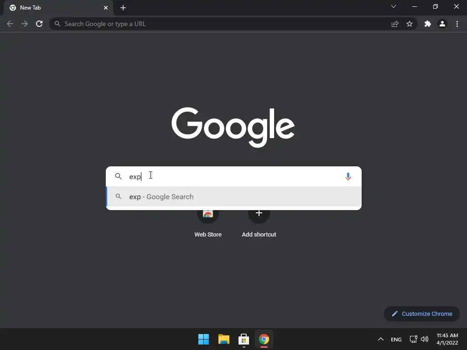Open network status tray icon
The image size is (467, 350).
(x=413, y=339)
